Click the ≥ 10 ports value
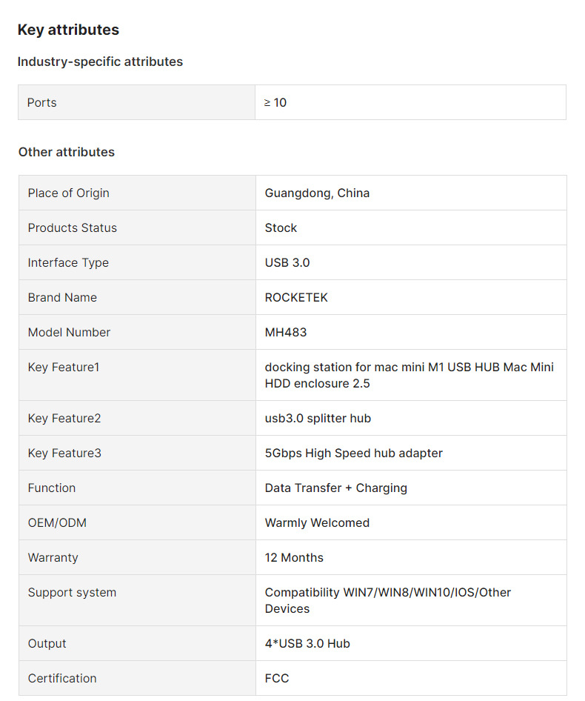The height and width of the screenshot is (701, 585). [275, 102]
